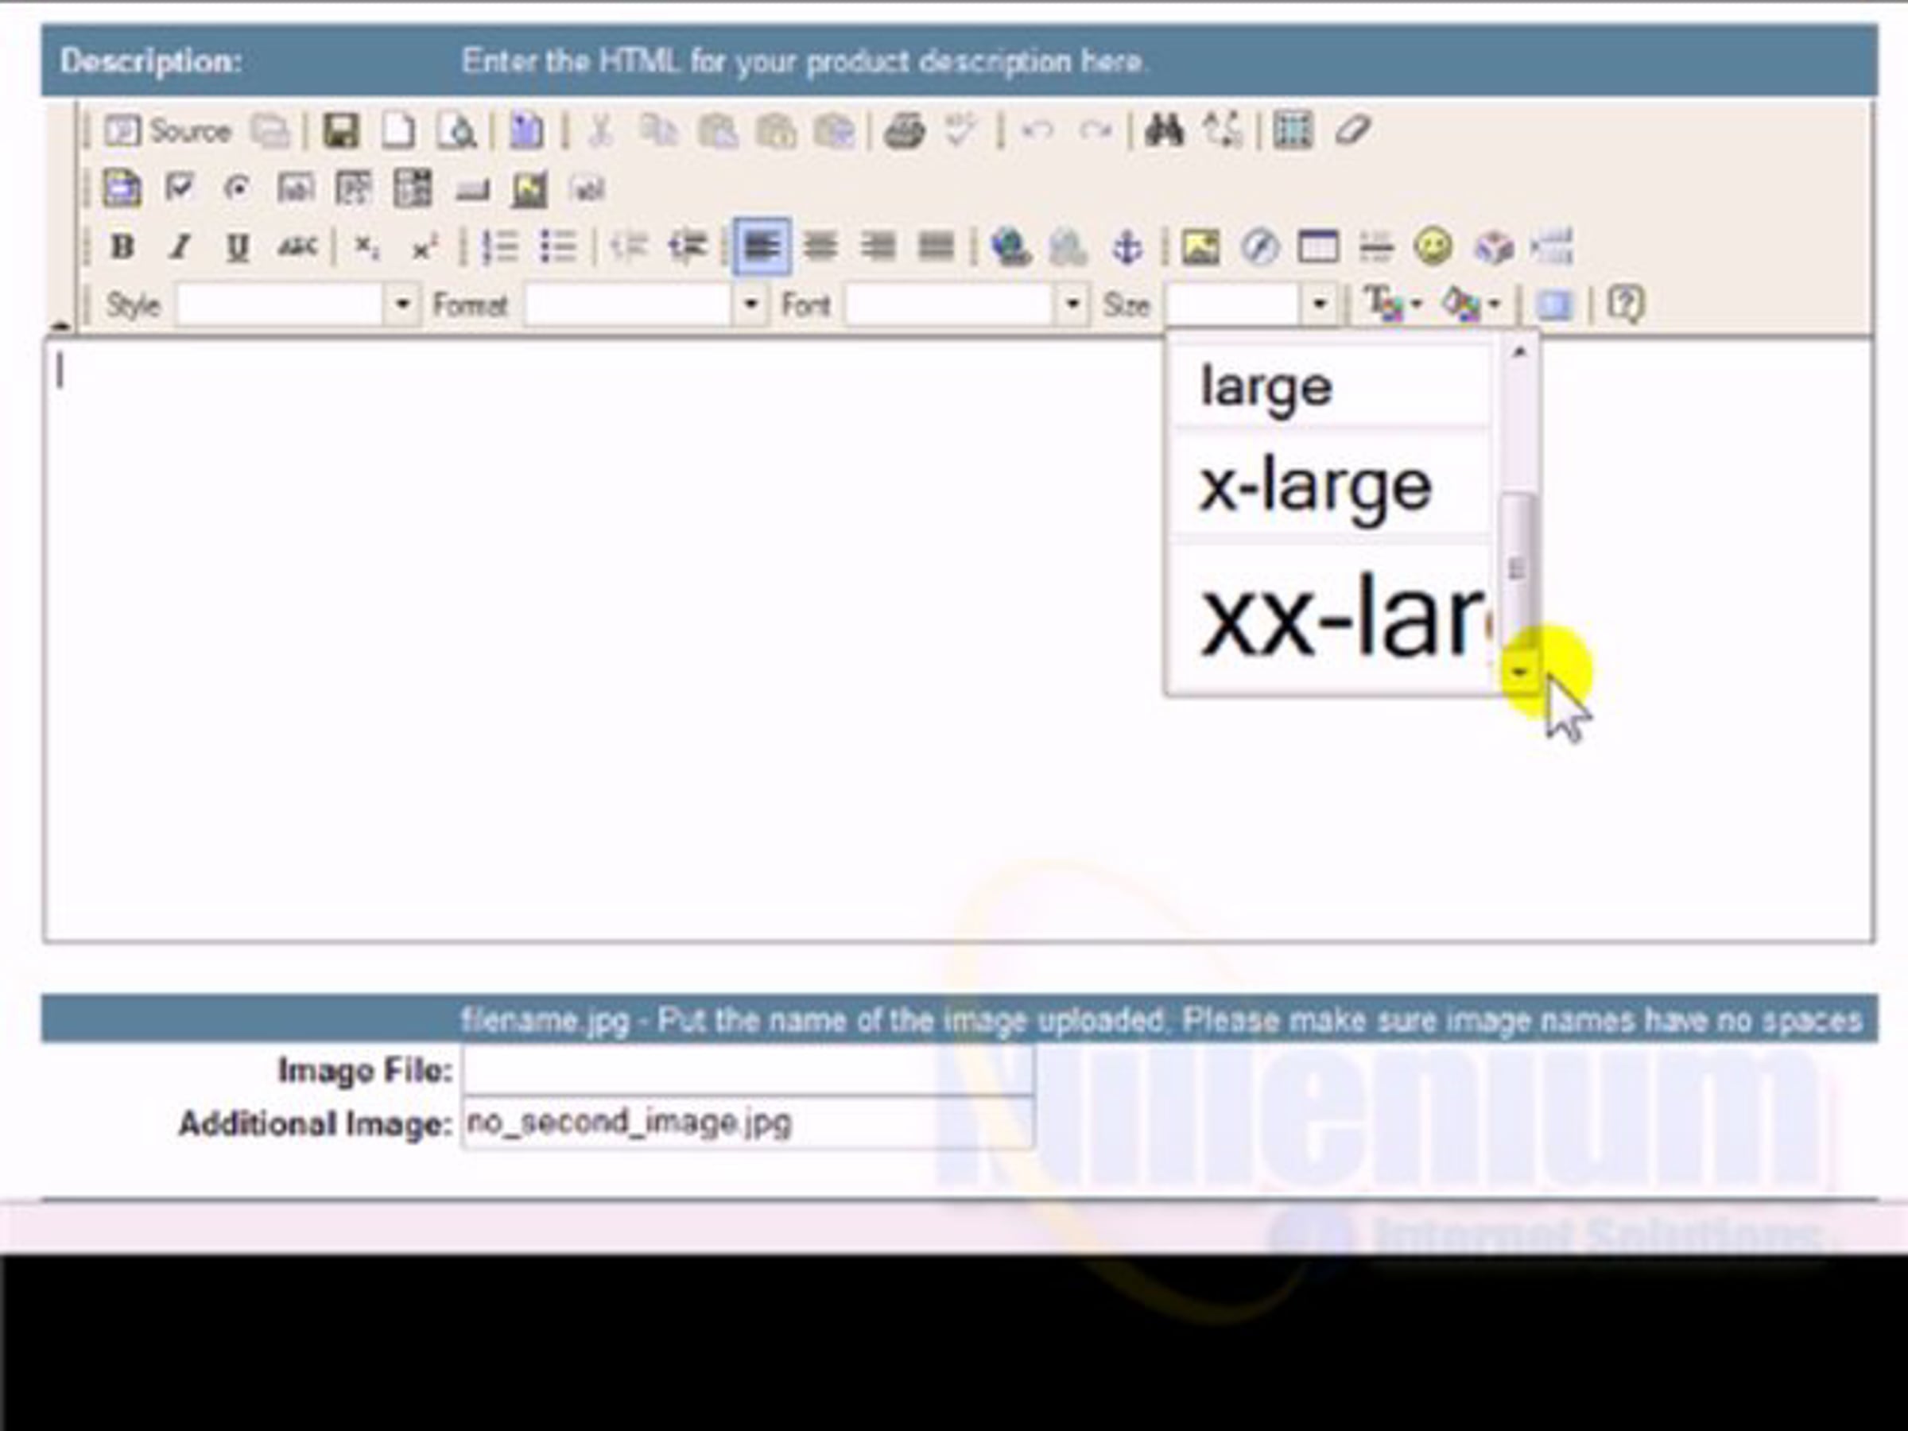
Task: Click the Source view button
Action: click(x=169, y=131)
